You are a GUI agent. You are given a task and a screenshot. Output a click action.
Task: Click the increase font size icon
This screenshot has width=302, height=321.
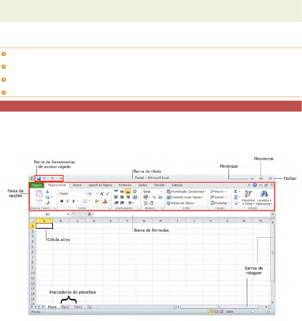(102, 194)
